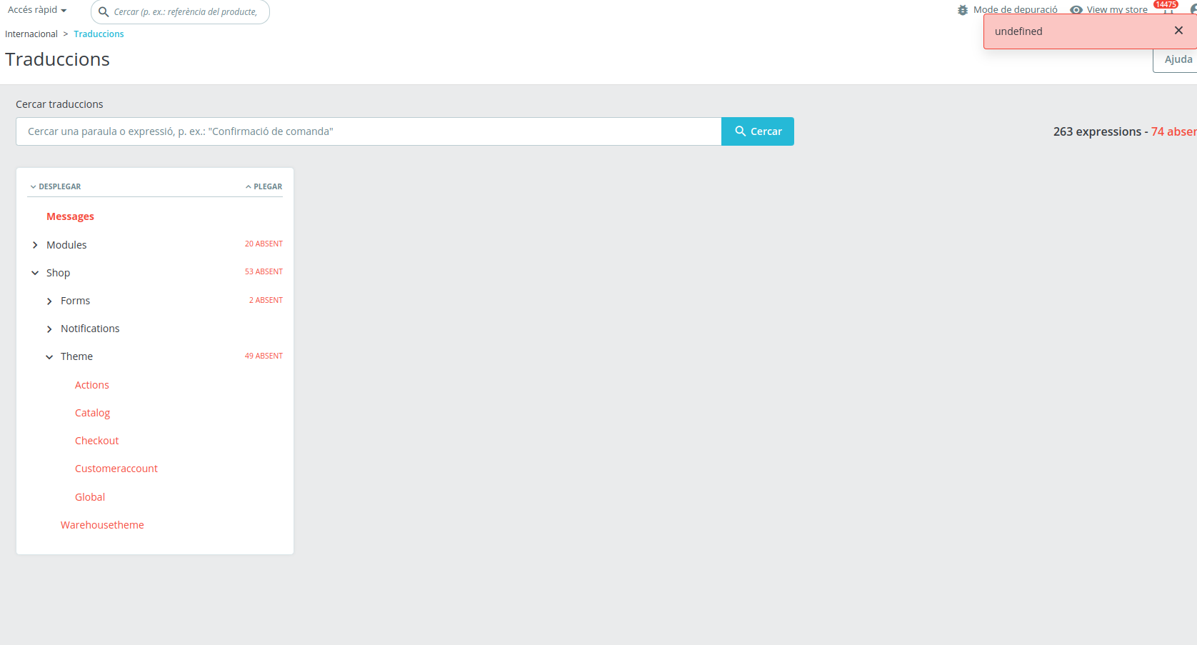The width and height of the screenshot is (1197, 645).
Task: Open Actions translation domain
Action: [92, 385]
